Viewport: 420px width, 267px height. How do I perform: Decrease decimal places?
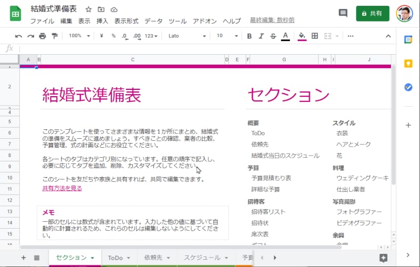(x=125, y=36)
